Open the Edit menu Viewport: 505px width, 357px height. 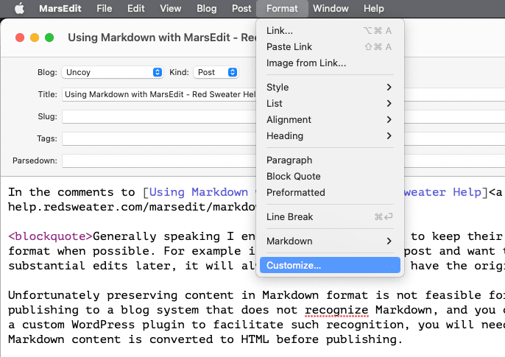coord(135,8)
